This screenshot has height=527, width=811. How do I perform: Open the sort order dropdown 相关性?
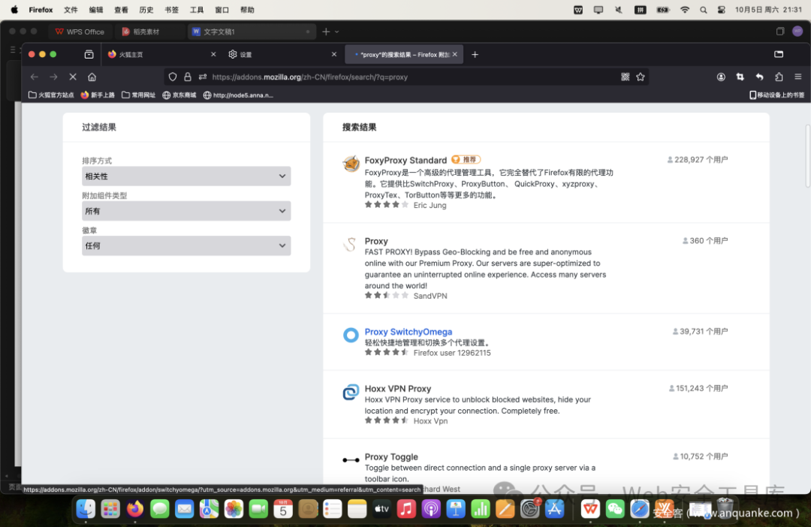(x=186, y=176)
